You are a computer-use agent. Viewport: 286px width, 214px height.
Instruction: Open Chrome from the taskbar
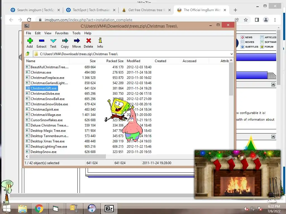pos(39,208)
